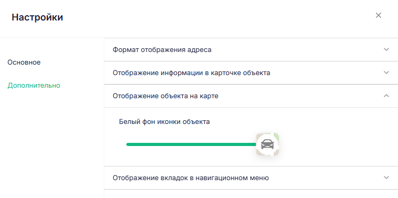Close the Настройки dialog with the X
The width and height of the screenshot is (398, 198).
(379, 15)
